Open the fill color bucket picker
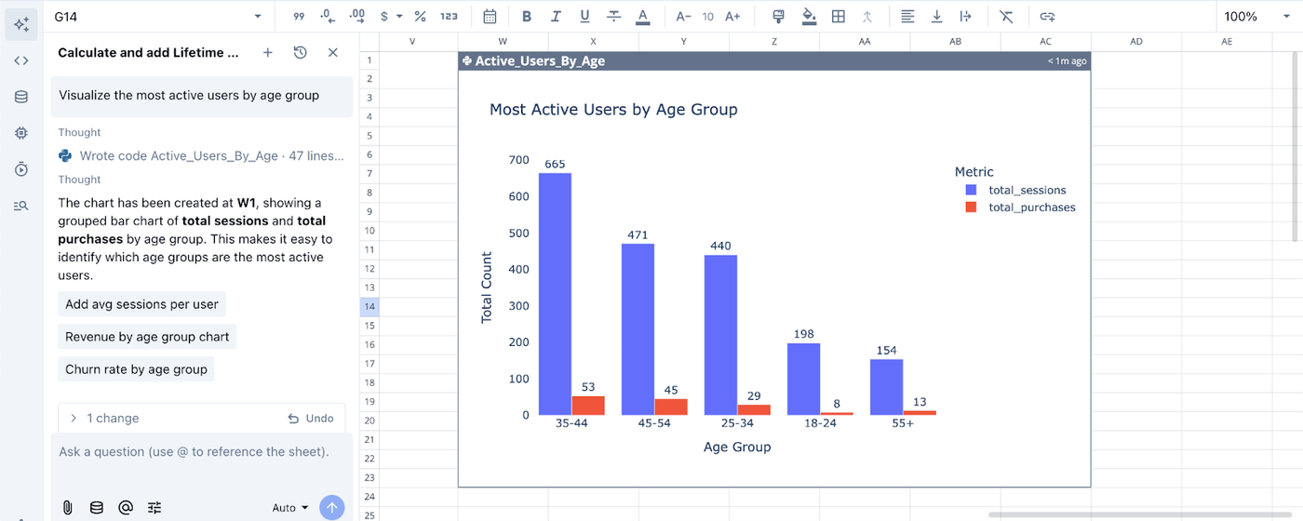 [809, 17]
